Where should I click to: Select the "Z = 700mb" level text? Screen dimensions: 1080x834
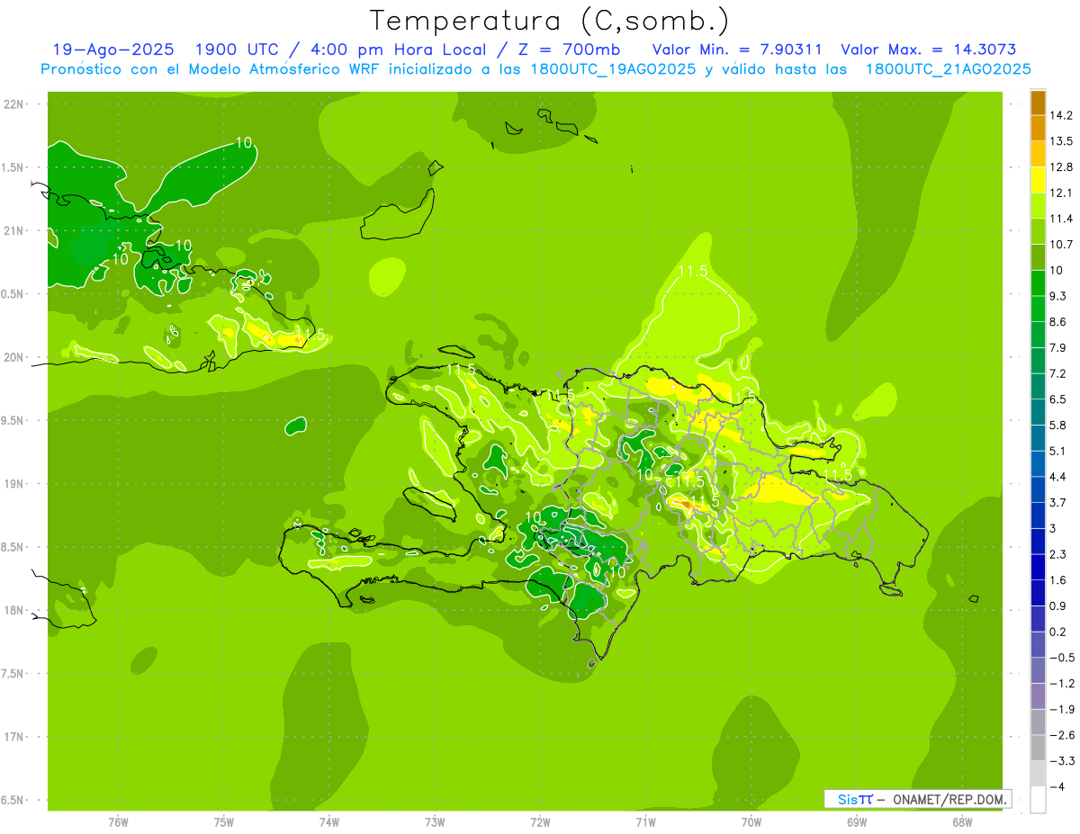(572, 49)
